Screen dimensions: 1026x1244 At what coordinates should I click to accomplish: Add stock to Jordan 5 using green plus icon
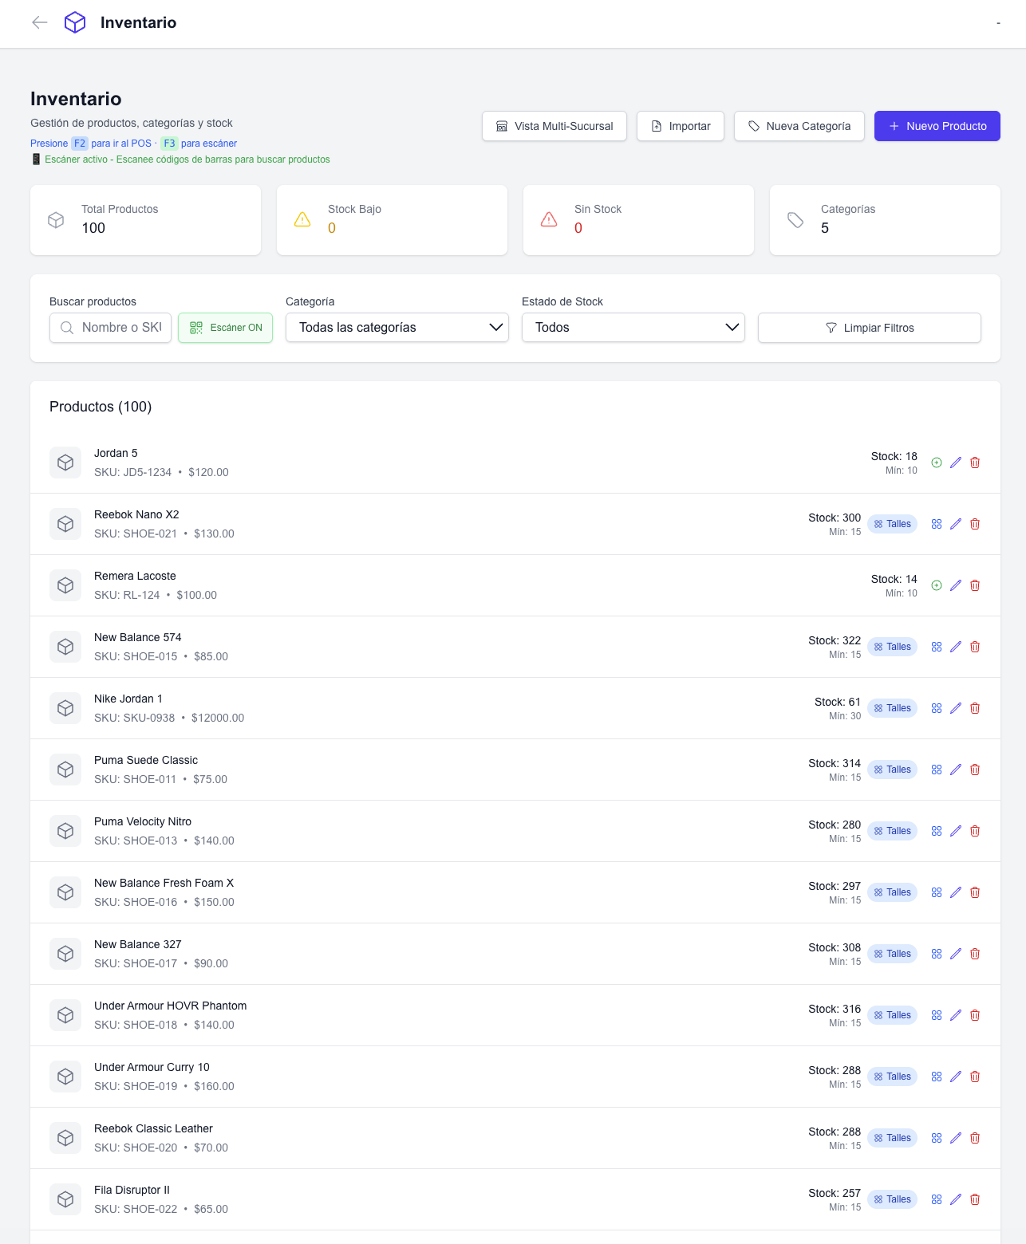pos(937,463)
